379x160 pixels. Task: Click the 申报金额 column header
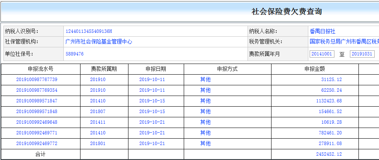(x=315, y=69)
